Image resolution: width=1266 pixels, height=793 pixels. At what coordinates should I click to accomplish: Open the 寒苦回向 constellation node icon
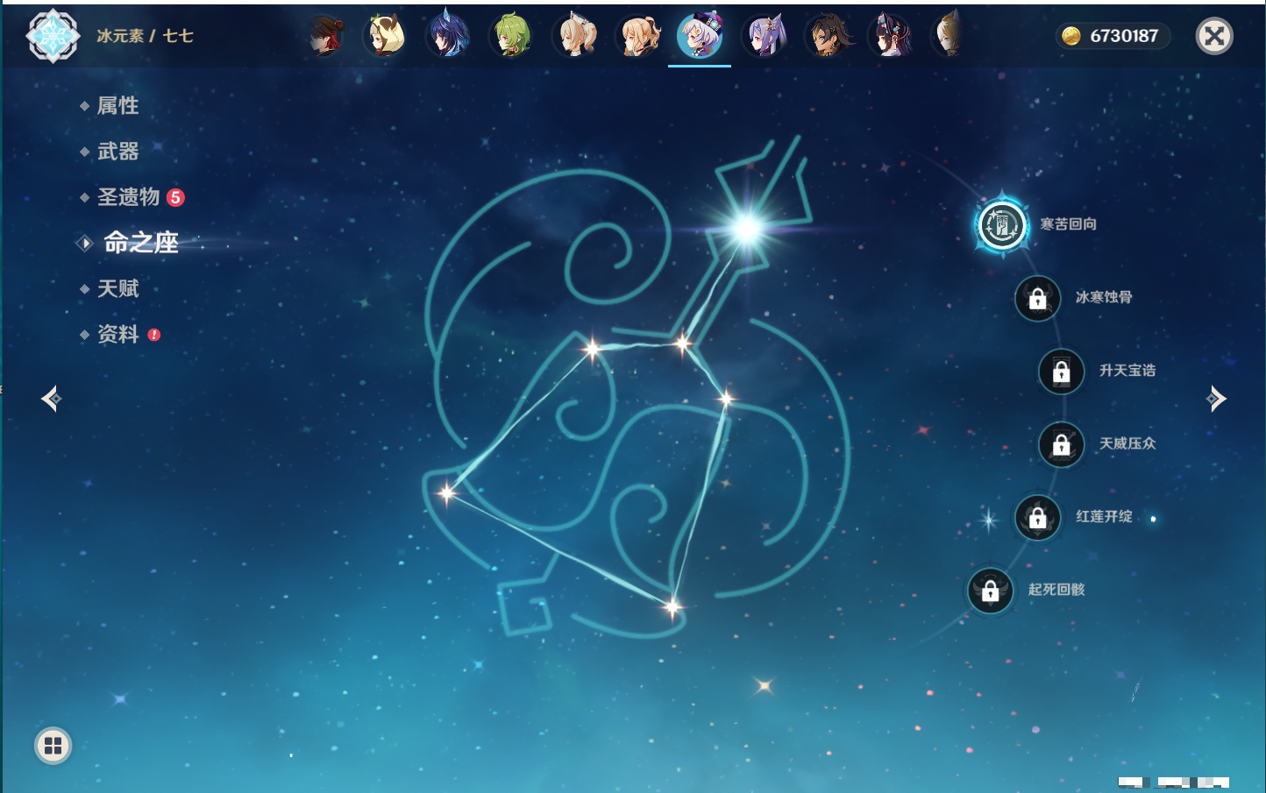pyautogui.click(x=1001, y=225)
